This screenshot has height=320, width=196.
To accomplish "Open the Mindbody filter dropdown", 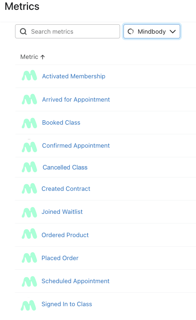I will 151,32.
